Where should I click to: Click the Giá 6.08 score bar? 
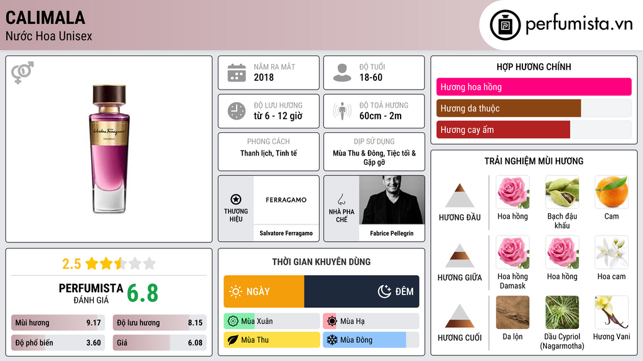159,343
